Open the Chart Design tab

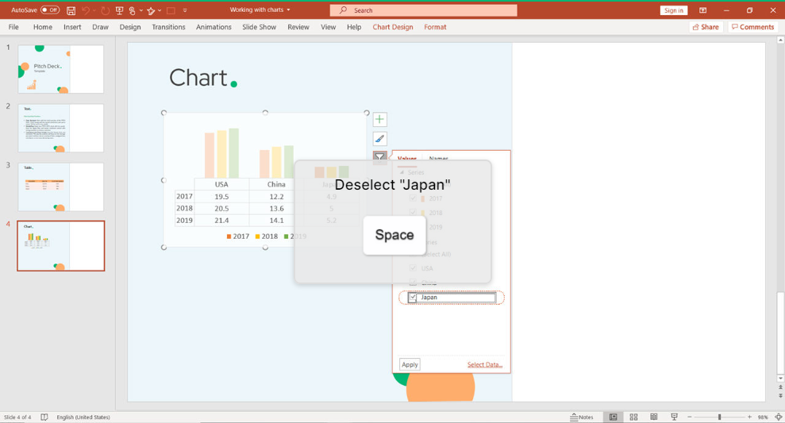click(x=393, y=27)
